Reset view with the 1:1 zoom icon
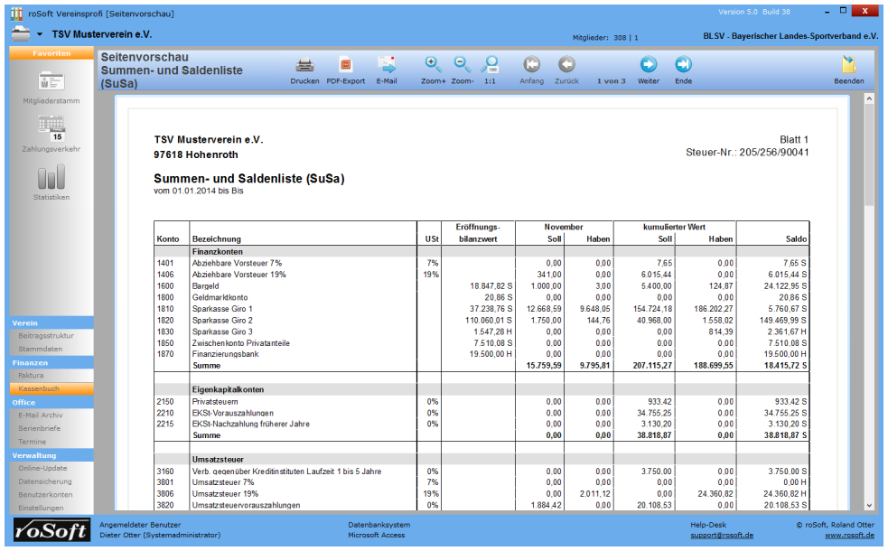Viewport: 888px width, 551px height. pos(490,65)
